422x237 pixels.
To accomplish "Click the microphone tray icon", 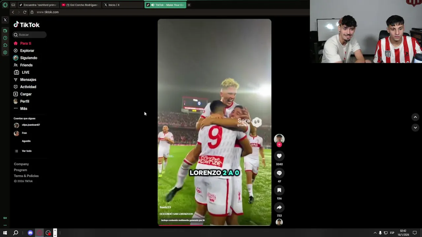I will pyautogui.click(x=380, y=233).
